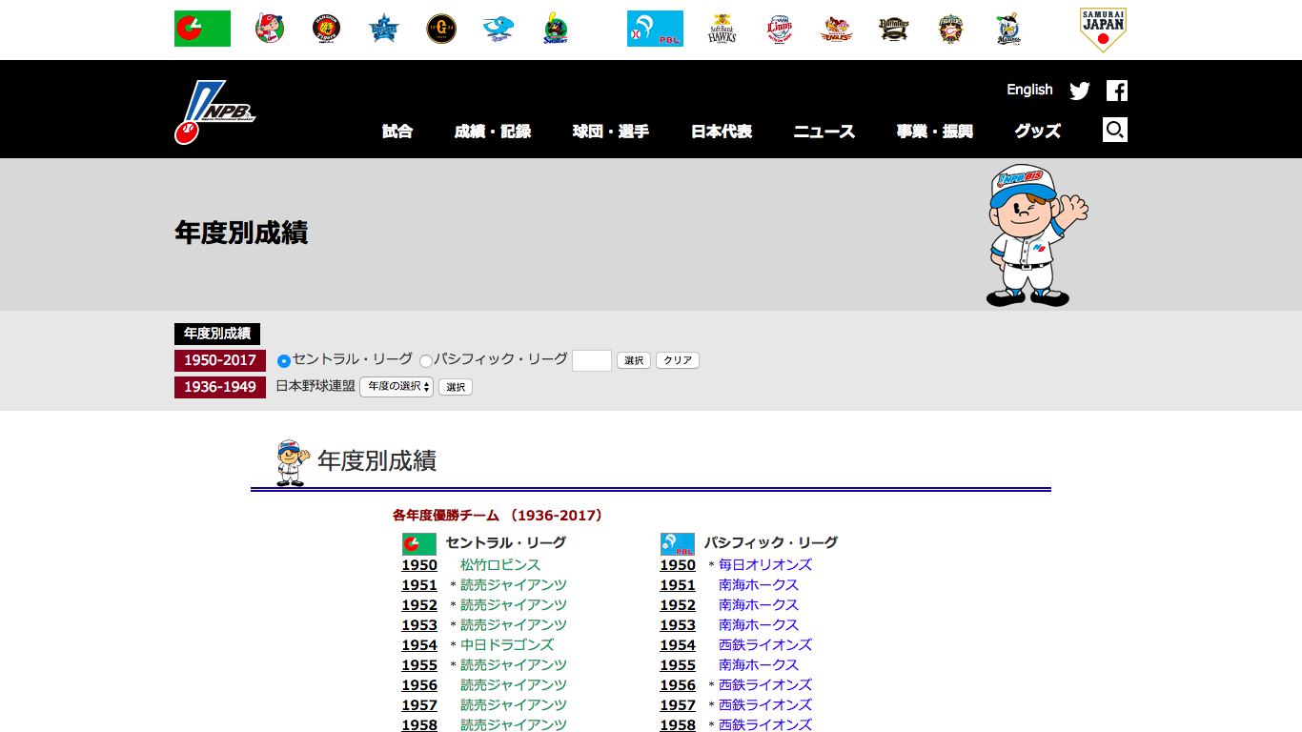This screenshot has height=732, width=1302.
Task: Go to NPB home via the logo
Action: (x=214, y=112)
